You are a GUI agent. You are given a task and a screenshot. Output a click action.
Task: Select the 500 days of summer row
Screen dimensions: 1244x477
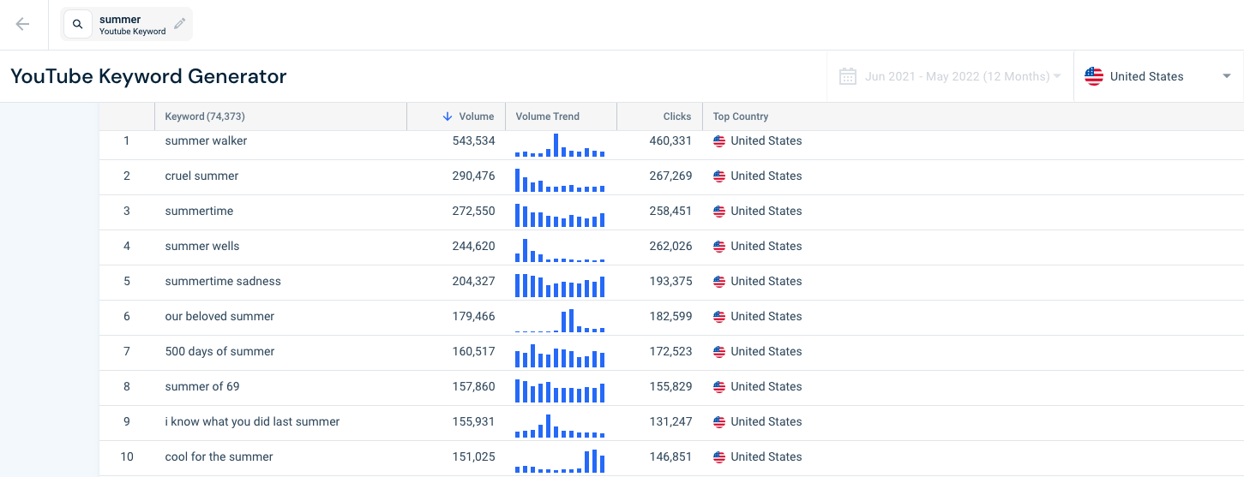click(671, 352)
